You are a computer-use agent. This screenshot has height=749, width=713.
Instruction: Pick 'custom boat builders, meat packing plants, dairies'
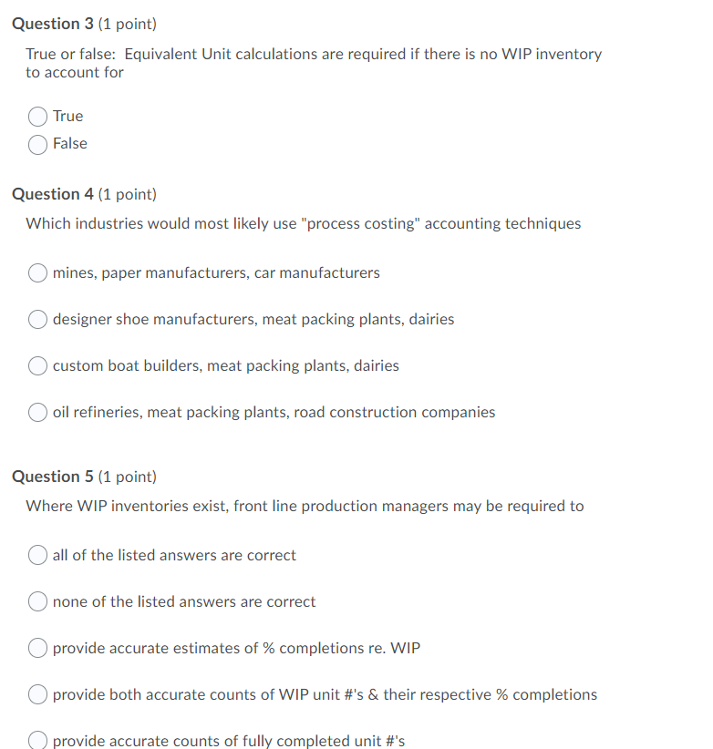tap(37, 365)
